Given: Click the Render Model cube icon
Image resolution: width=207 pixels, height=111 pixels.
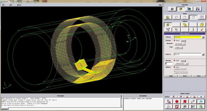Looking at the screenshot, I should [185, 106].
